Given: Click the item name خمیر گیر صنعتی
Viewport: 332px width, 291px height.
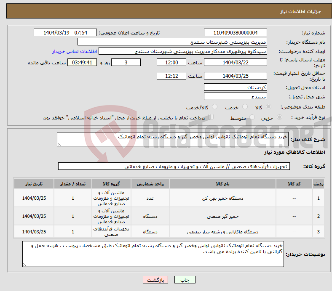Looking at the screenshot, I should tap(222, 216).
